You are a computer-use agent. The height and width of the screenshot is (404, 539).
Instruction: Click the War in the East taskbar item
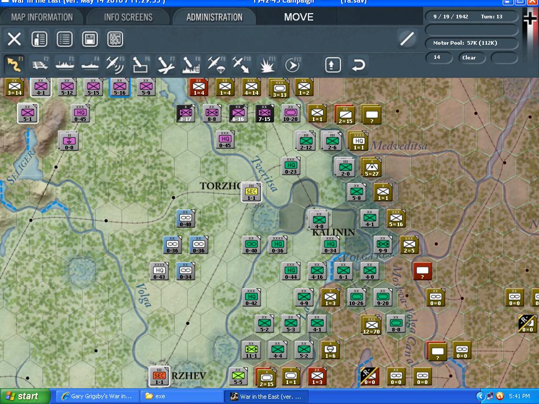click(x=266, y=396)
